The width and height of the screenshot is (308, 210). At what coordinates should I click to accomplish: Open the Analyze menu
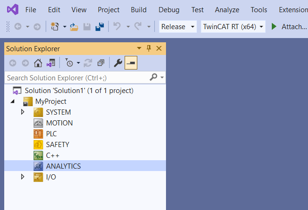point(227,9)
